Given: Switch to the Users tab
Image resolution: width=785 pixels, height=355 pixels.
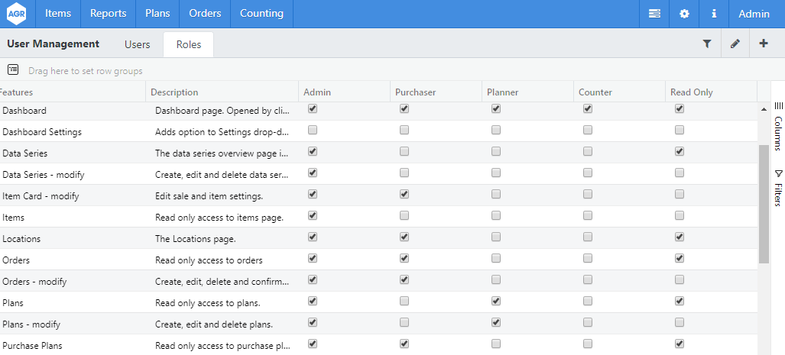Looking at the screenshot, I should pyautogui.click(x=138, y=44).
